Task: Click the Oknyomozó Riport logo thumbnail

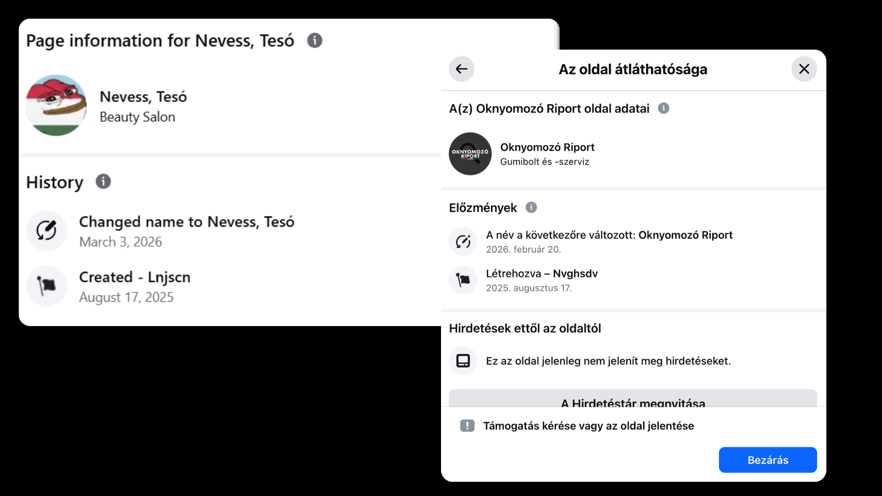Action: [x=470, y=154]
